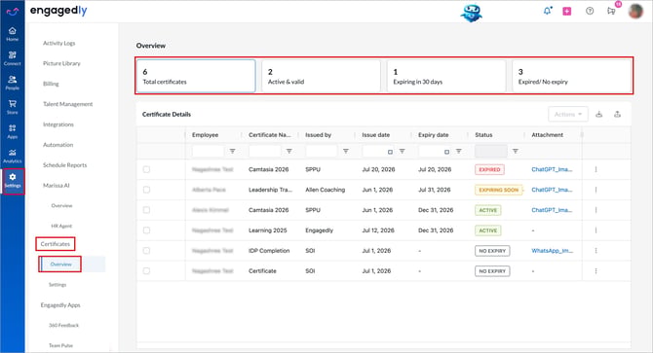This screenshot has width=653, height=353.
Task: Click Issue date column filter icon
Action: pyautogui.click(x=402, y=151)
